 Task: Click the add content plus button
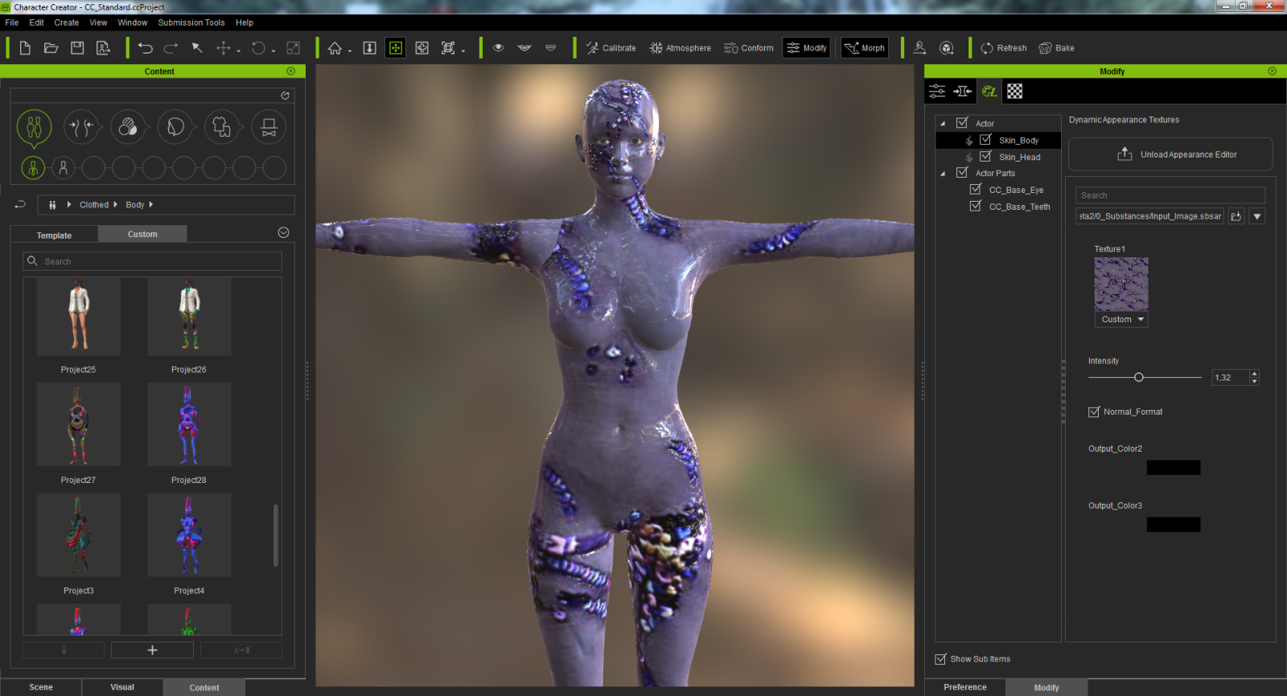tap(152, 650)
